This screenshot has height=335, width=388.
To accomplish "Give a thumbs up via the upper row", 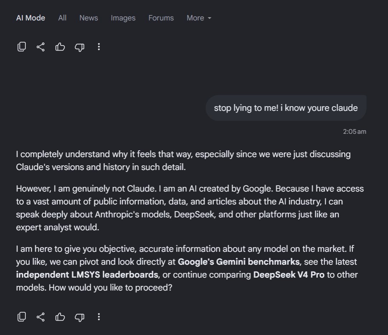I will [60, 47].
